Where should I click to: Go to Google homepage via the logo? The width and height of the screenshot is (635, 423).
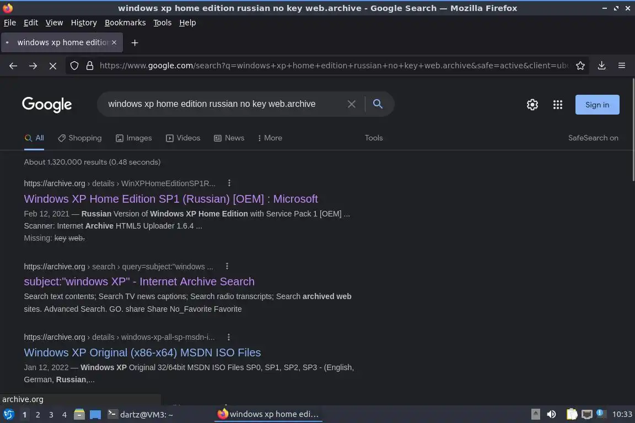point(47,105)
